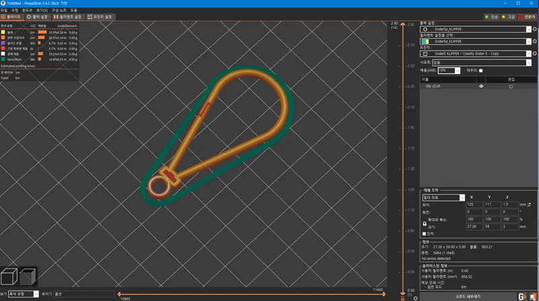This screenshot has height=301, width=539.
Task: Click the PrusaSlicer app icon in title bar
Action: pos(3,3)
